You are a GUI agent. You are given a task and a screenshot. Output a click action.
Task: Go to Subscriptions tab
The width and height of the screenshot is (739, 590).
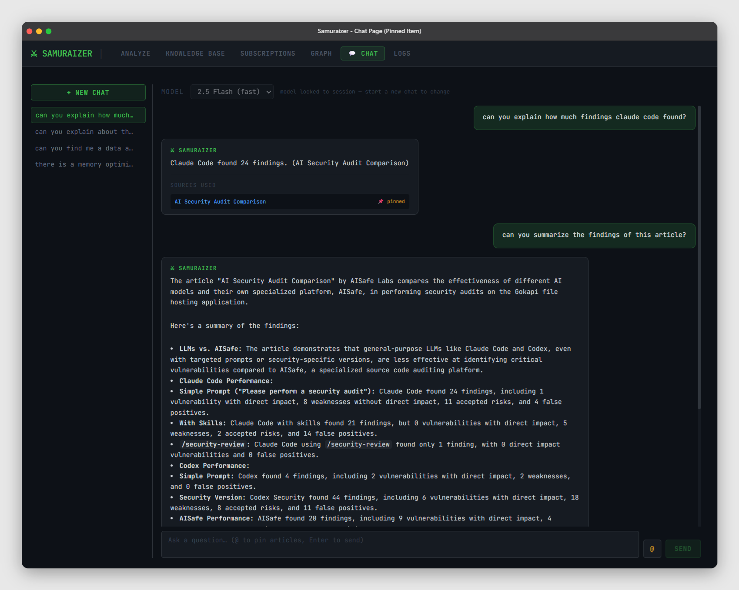click(268, 53)
